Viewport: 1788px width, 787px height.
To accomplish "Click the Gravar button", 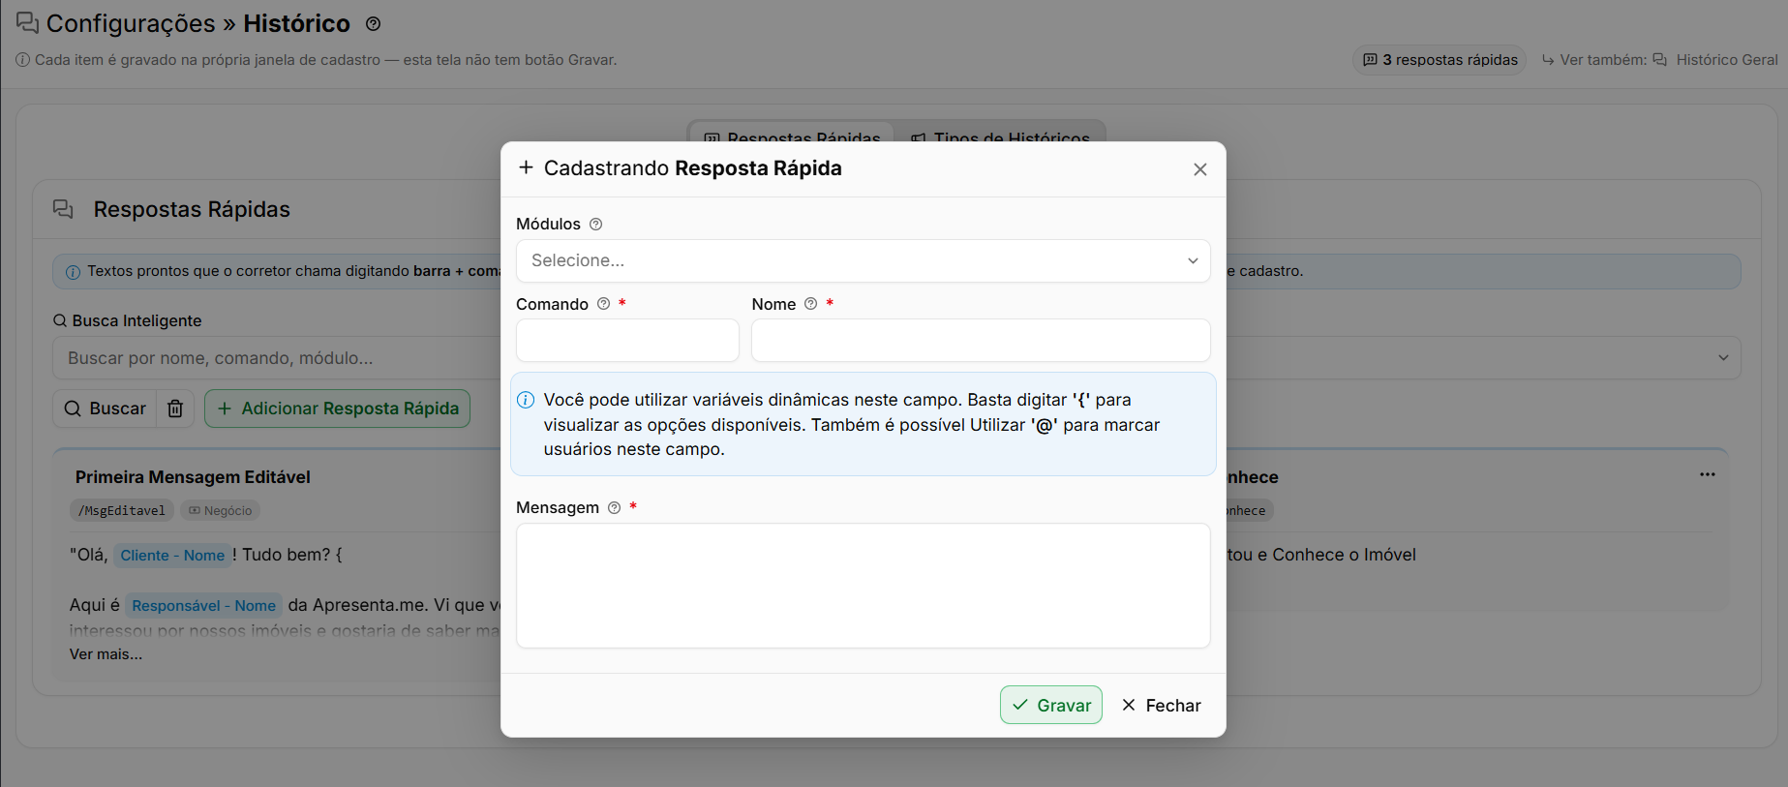I will tap(1051, 705).
